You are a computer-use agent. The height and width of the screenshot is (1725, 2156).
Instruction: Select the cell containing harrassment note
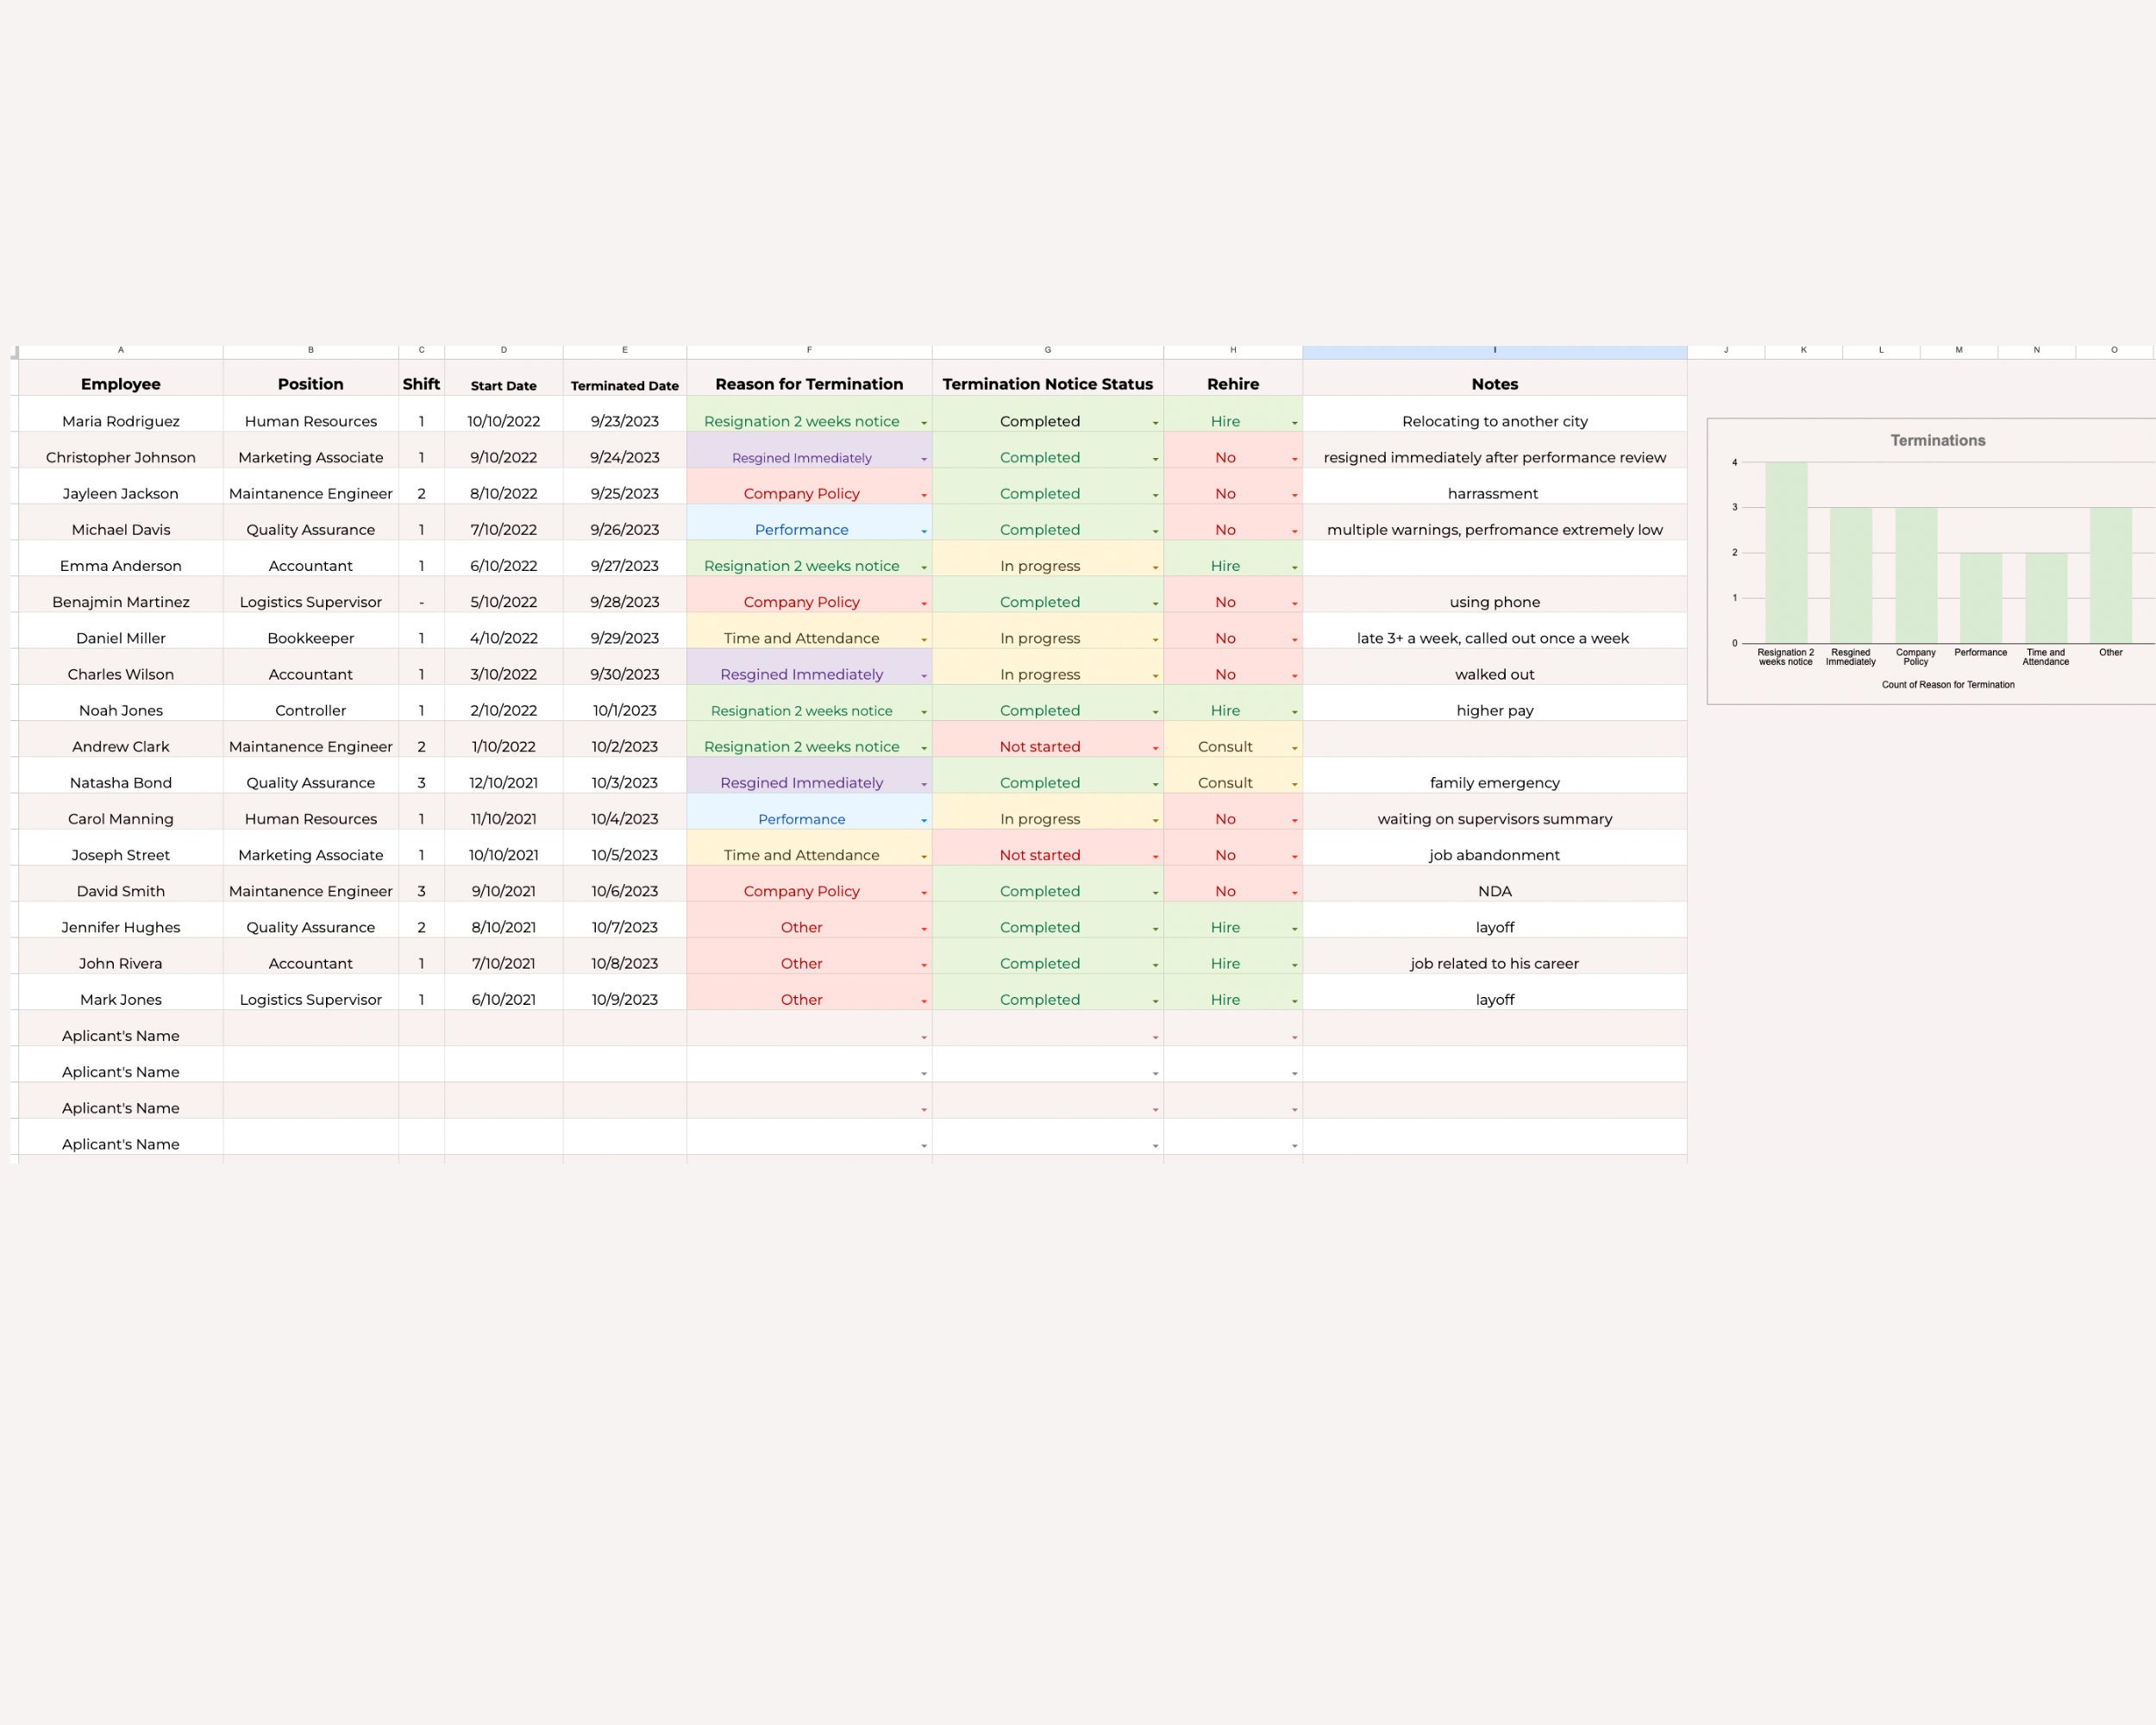(1494, 493)
